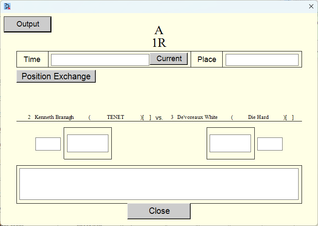Focus the Place input field
This screenshot has height=226, width=318.
pos(262,60)
